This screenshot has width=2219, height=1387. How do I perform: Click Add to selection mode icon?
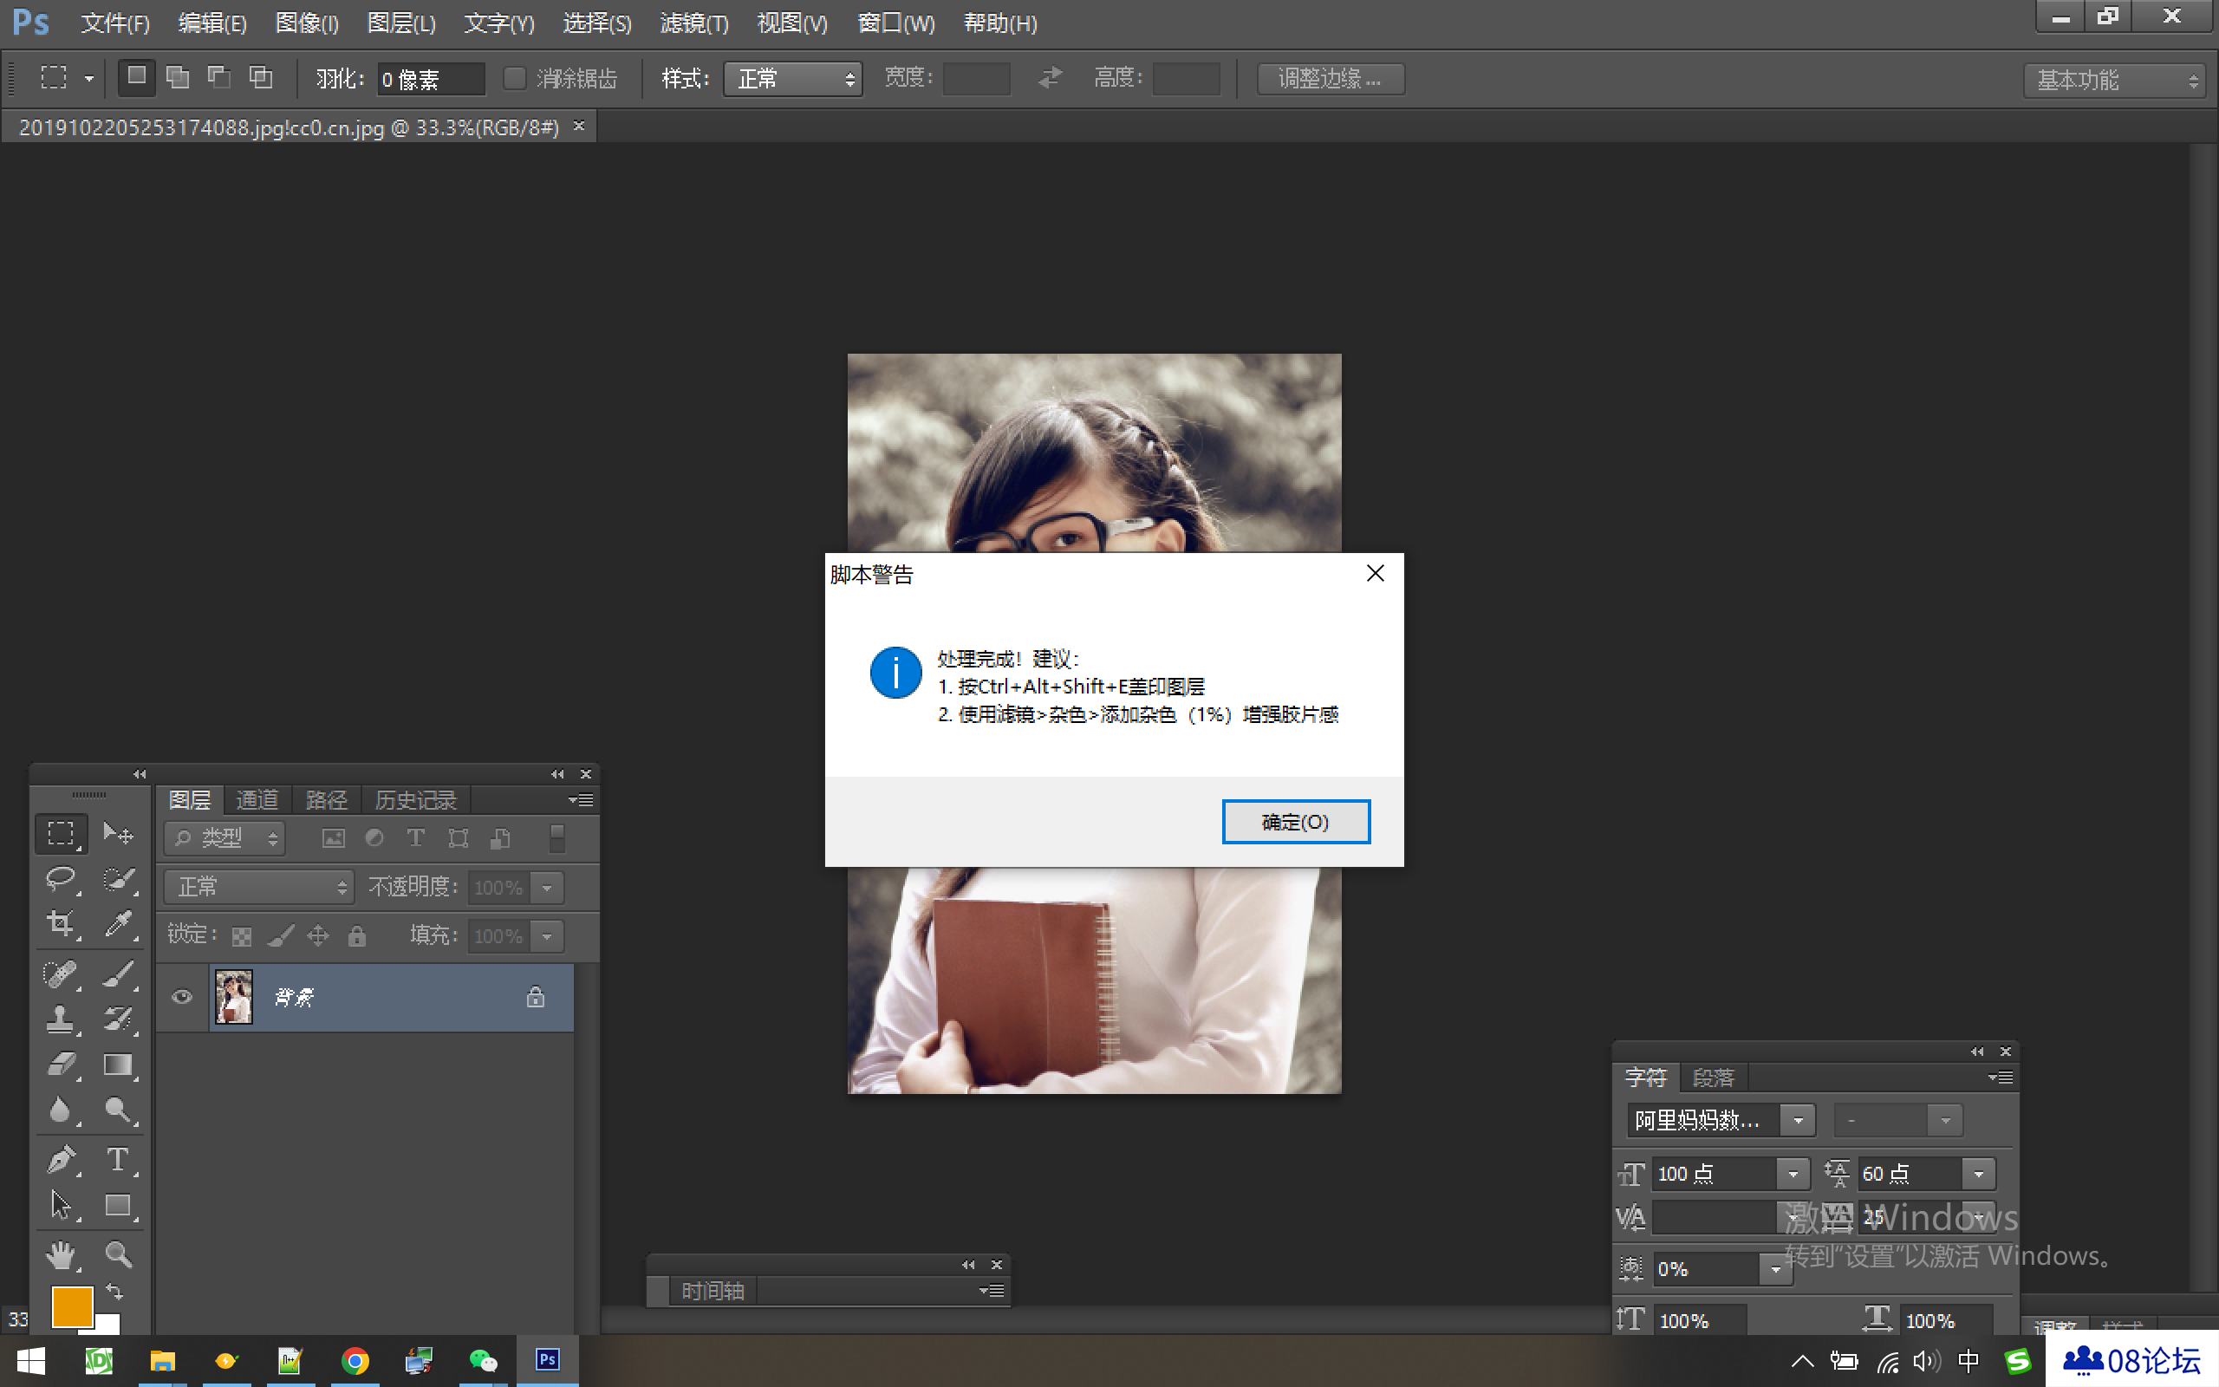coord(177,78)
